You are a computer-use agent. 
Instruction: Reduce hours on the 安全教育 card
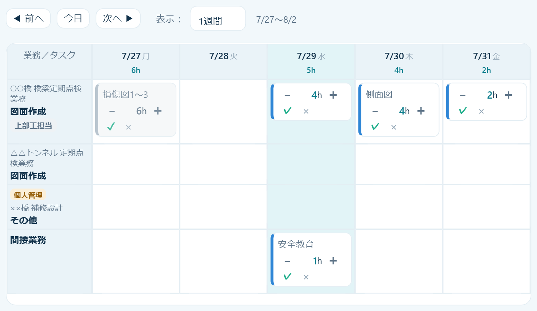point(287,261)
